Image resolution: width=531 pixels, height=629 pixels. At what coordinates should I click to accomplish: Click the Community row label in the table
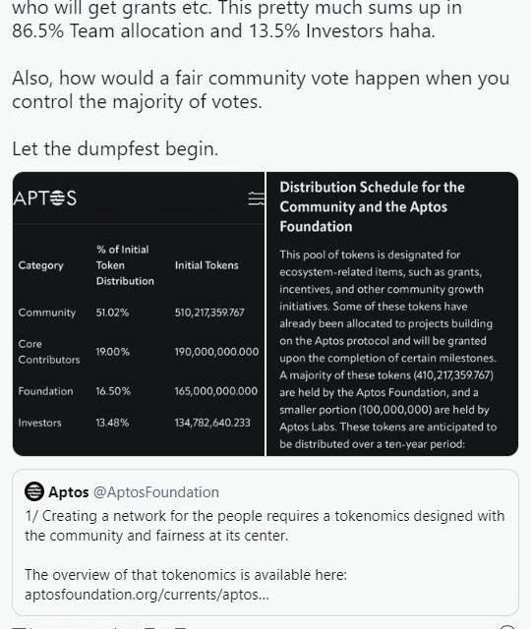coord(47,313)
